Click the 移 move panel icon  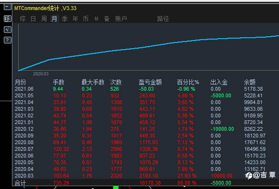(8, 19)
